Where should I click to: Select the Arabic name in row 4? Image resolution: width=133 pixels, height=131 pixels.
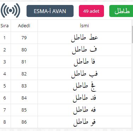[85, 74]
